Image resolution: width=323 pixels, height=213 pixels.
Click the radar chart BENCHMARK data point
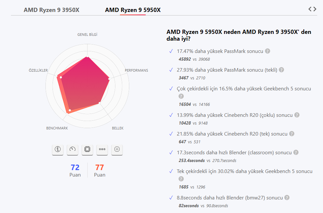point(70,110)
